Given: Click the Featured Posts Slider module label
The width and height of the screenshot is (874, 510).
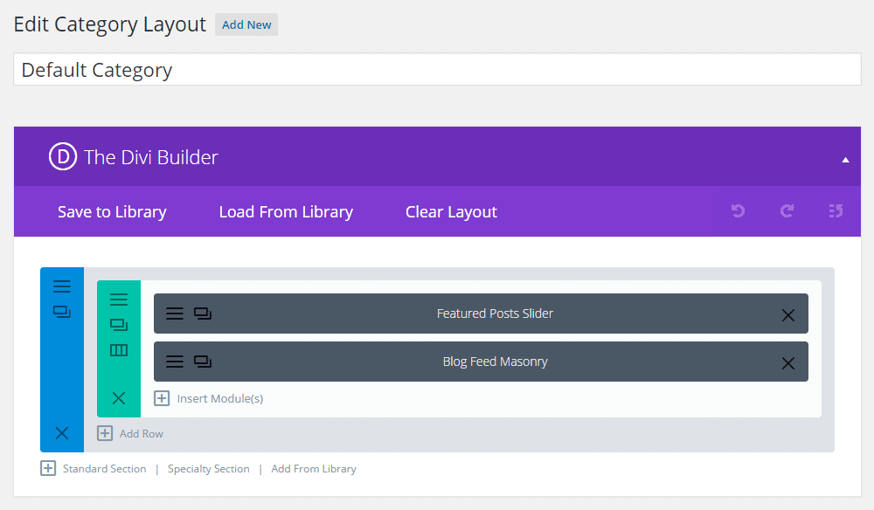Looking at the screenshot, I should (495, 314).
